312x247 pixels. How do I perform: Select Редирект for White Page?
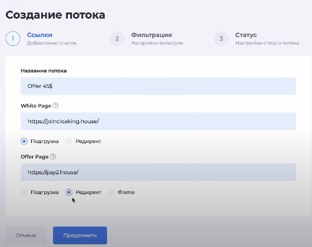click(x=69, y=141)
